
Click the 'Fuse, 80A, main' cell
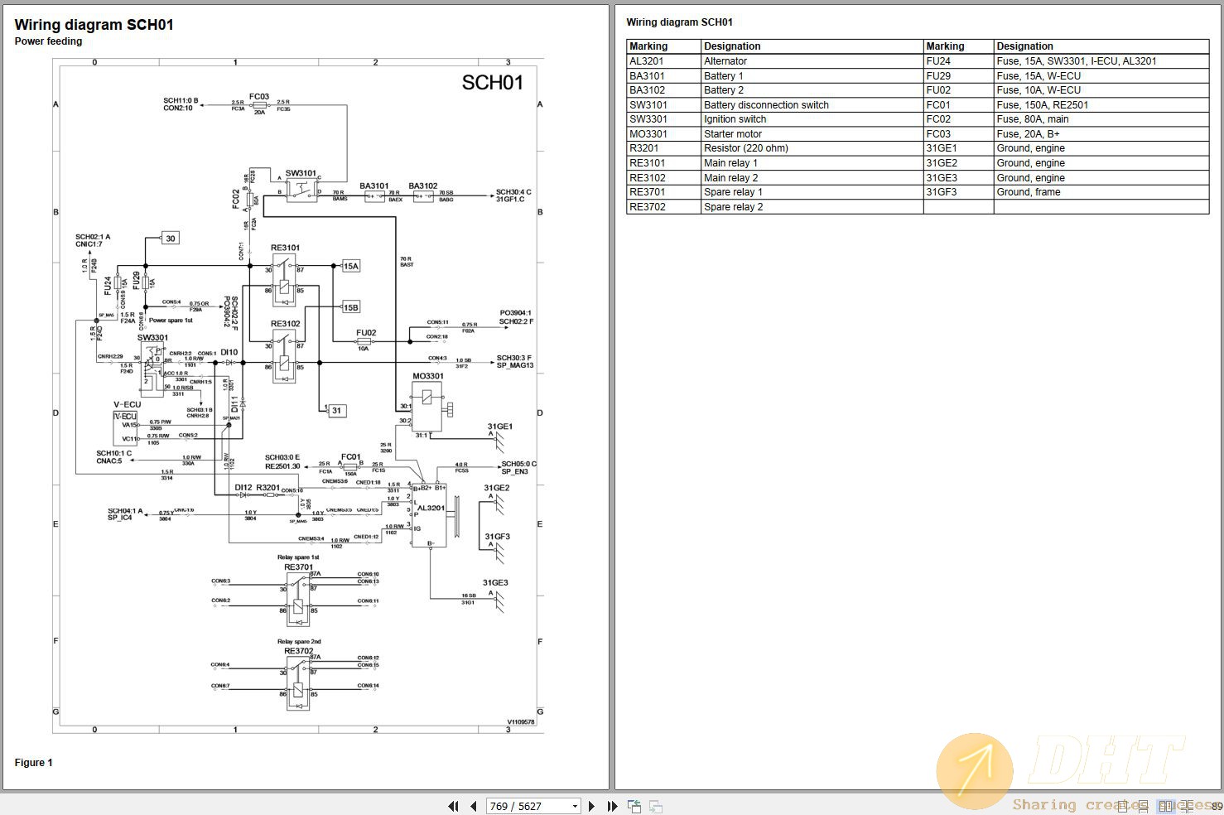pyautogui.click(x=1101, y=119)
